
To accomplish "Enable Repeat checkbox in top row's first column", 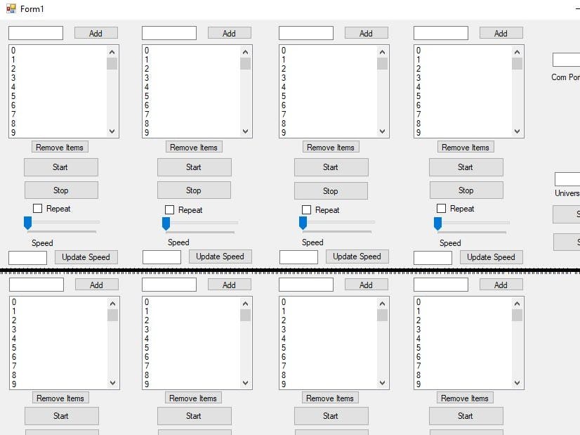I will (x=38, y=209).
